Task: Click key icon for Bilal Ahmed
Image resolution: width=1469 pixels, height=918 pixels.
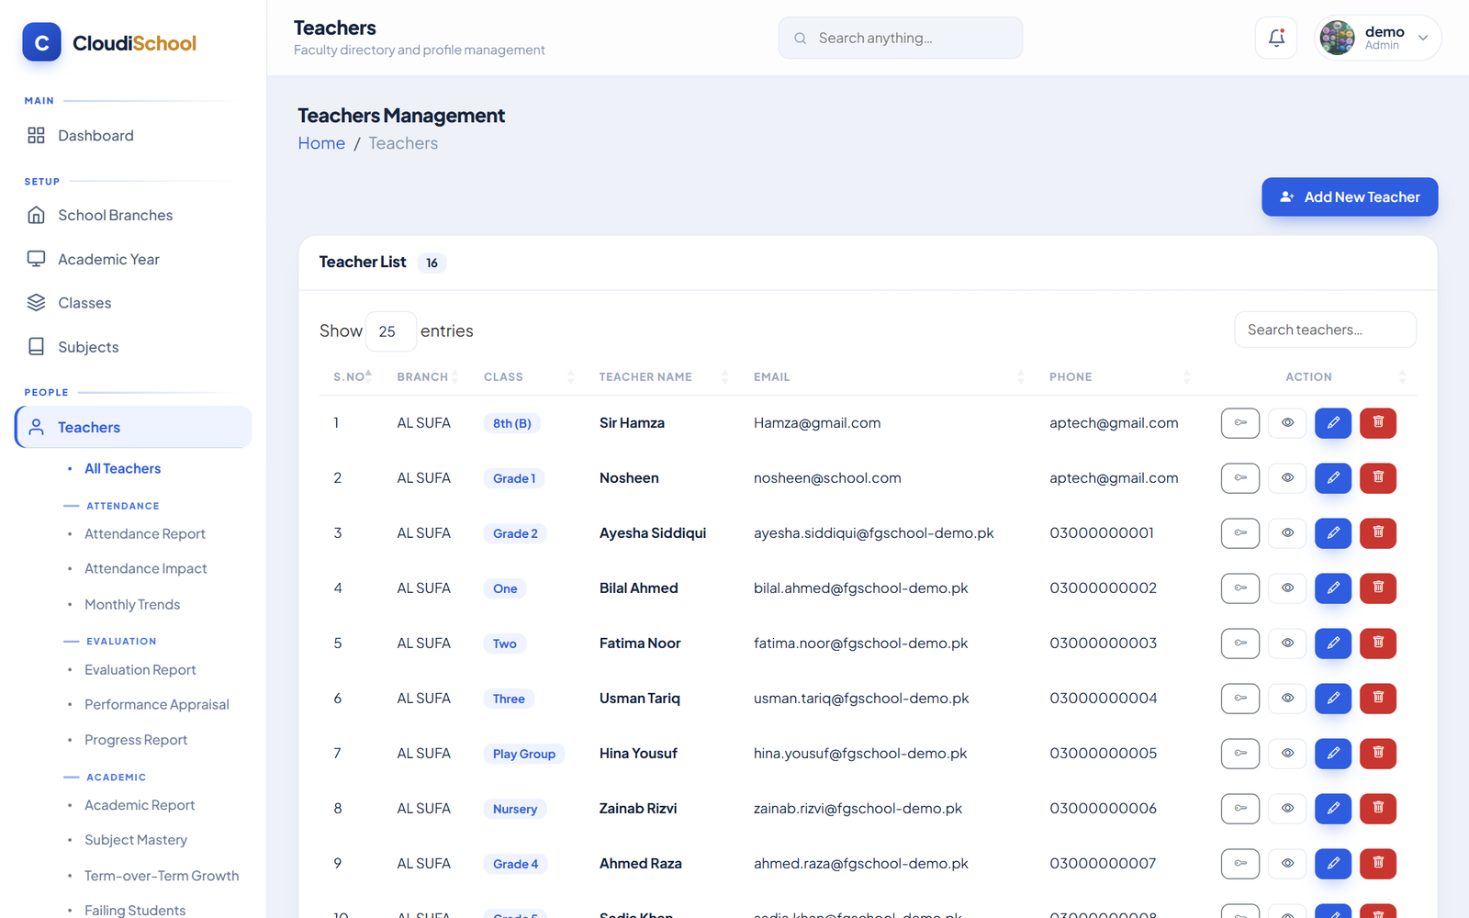Action: pyautogui.click(x=1240, y=588)
